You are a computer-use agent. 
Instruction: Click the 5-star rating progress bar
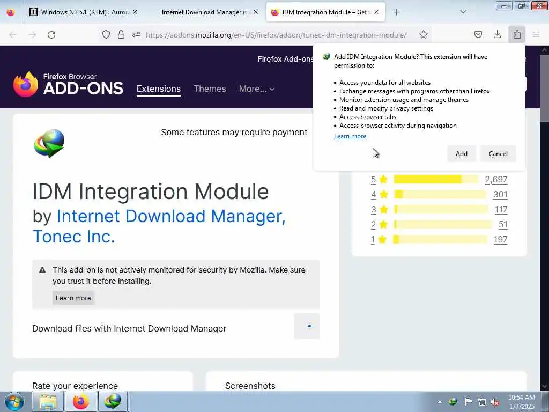[436, 179]
